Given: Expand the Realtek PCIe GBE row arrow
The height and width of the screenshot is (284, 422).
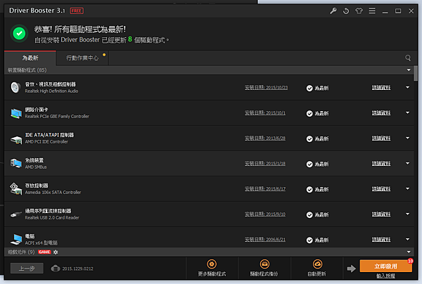Looking at the screenshot, I should coord(407,112).
